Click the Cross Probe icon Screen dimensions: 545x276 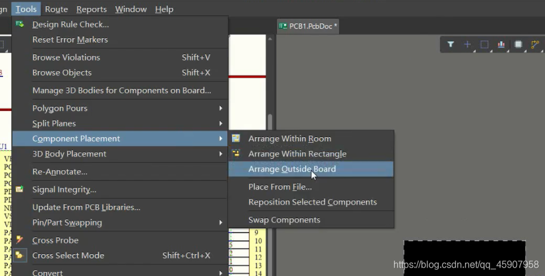(20, 240)
